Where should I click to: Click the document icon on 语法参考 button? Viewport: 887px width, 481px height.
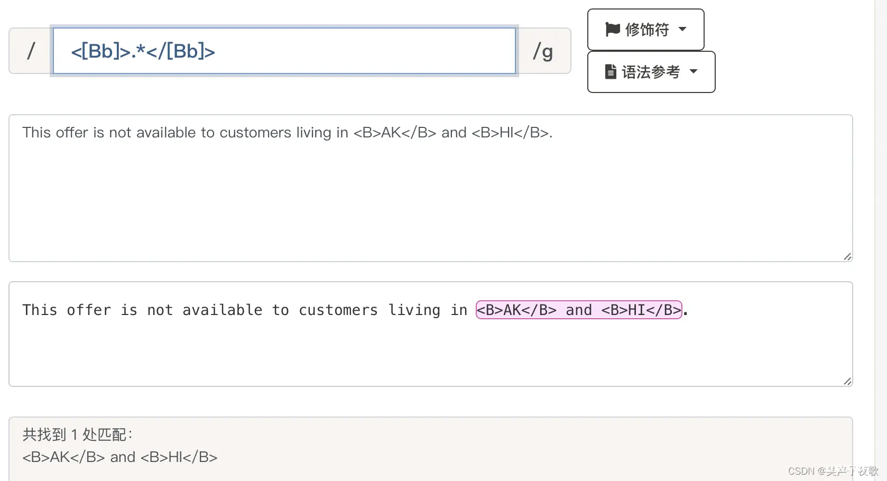pos(611,71)
